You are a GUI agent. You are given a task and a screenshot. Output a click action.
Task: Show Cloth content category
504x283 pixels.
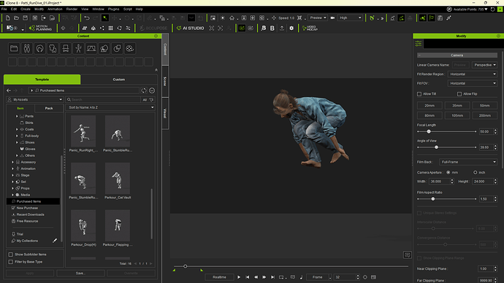53,48
